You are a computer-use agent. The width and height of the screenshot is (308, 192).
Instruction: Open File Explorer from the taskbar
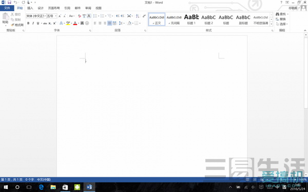pos(53,187)
